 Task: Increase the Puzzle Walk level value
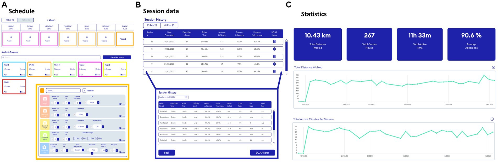click(69, 139)
